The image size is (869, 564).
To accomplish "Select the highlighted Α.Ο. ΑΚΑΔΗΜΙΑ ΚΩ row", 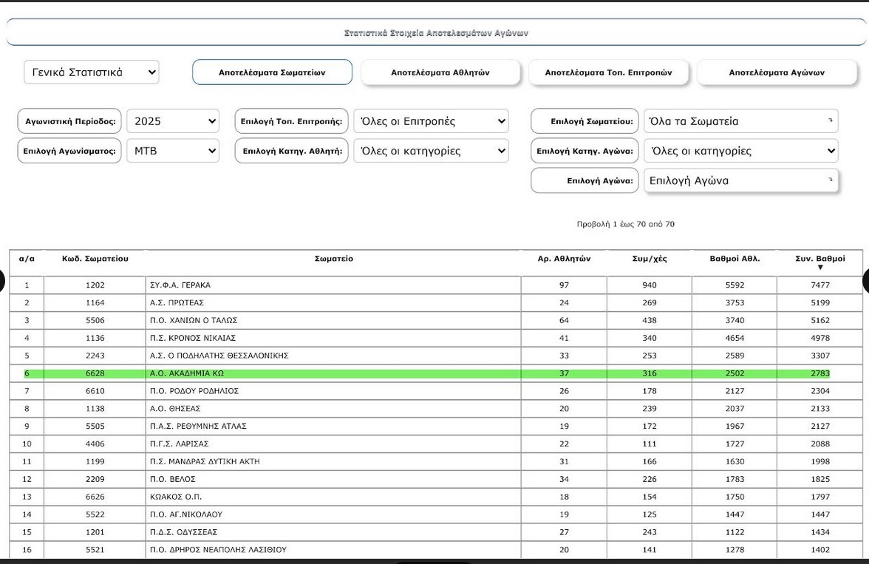I will [333, 373].
